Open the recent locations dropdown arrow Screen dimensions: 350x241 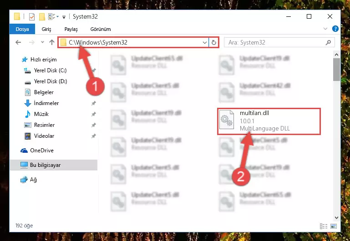point(42,42)
